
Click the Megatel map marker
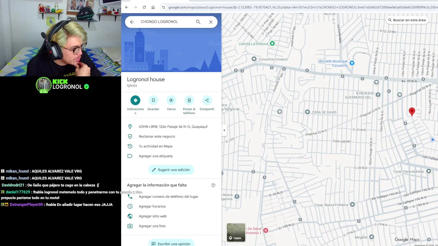(372, 237)
